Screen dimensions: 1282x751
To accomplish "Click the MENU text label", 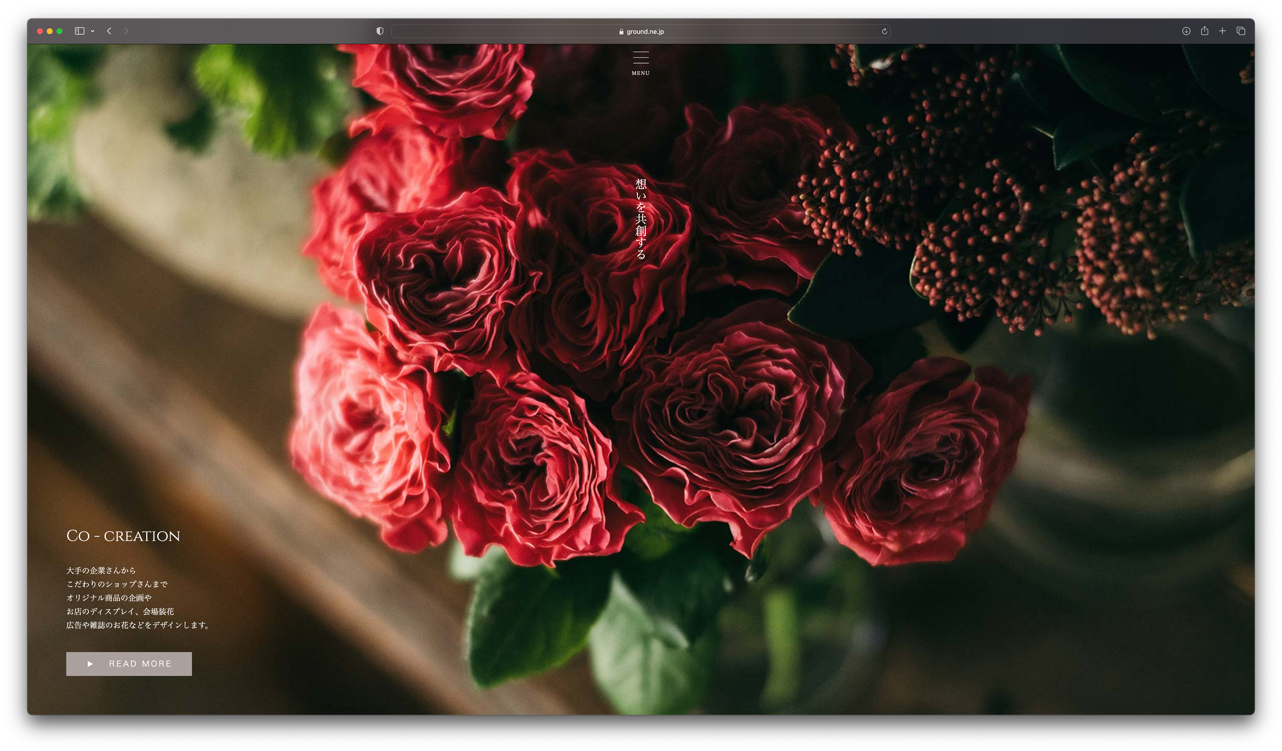I will pos(640,73).
